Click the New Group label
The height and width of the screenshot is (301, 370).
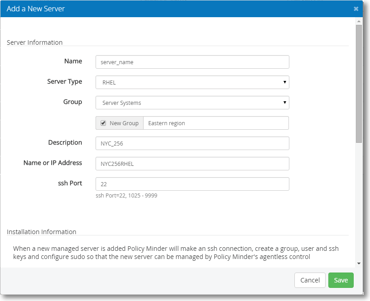point(124,123)
